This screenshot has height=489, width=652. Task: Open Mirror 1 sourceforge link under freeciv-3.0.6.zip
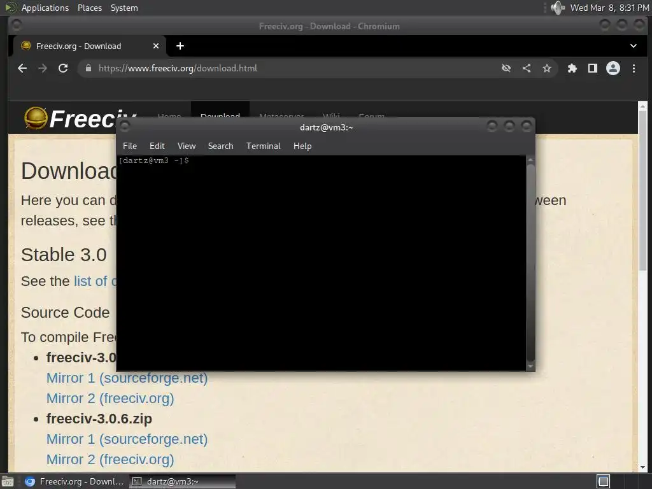(127, 439)
